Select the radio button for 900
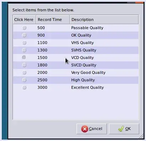 (24, 35)
